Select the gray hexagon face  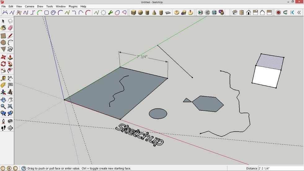coord(208,104)
